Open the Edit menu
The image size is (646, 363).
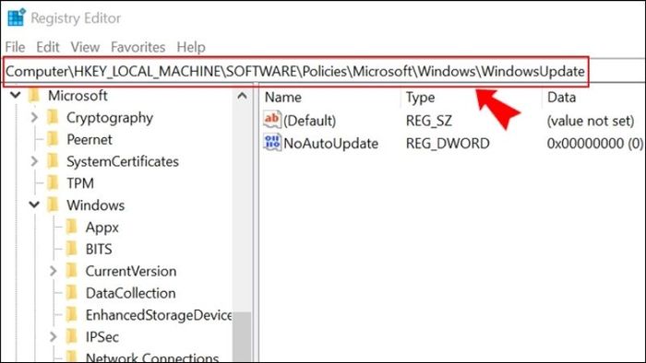48,47
